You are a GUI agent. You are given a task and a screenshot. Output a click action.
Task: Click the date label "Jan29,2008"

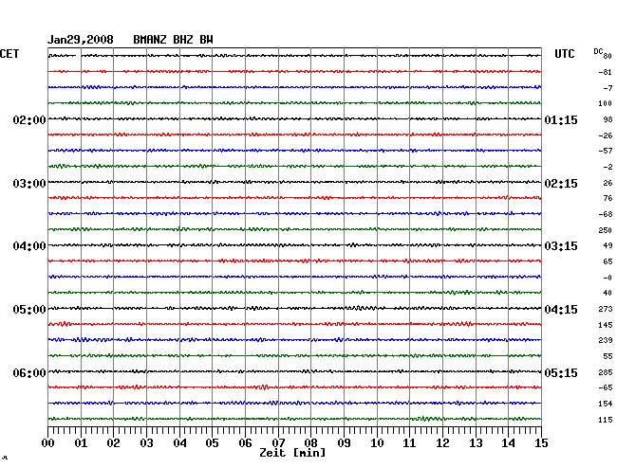[81, 40]
